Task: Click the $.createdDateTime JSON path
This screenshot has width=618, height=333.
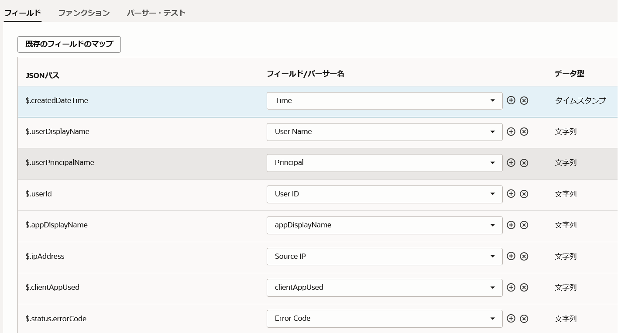Action: pos(57,100)
